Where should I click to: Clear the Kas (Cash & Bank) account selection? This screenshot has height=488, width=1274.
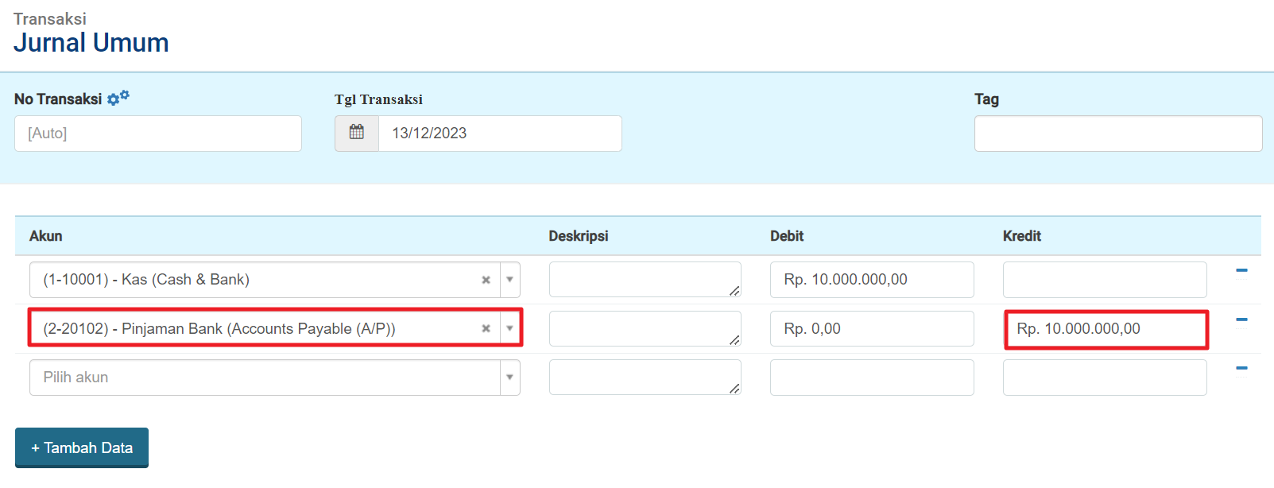point(486,280)
